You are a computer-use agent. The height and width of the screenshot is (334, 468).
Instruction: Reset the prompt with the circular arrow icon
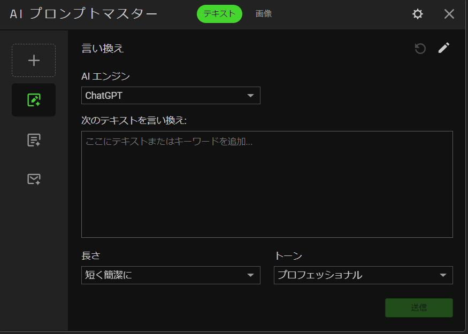click(420, 49)
